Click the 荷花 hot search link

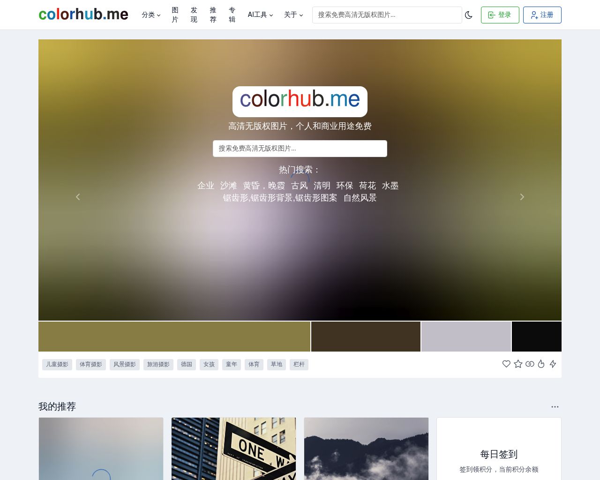coord(367,186)
